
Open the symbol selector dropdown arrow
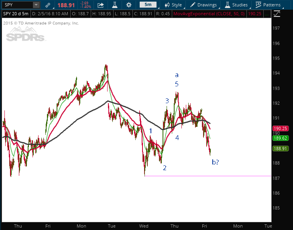pos(36,5)
